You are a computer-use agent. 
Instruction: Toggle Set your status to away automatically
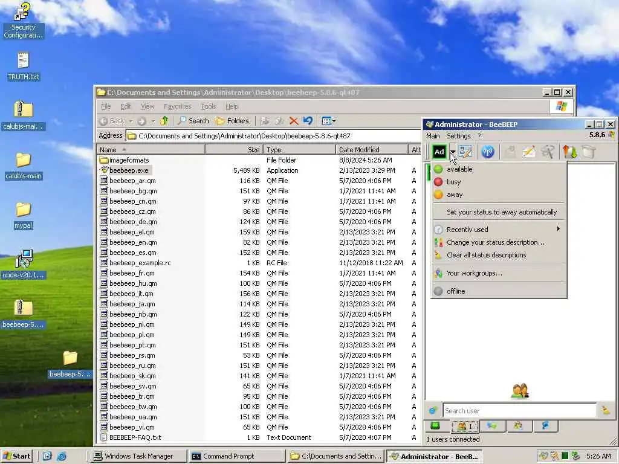499,212
